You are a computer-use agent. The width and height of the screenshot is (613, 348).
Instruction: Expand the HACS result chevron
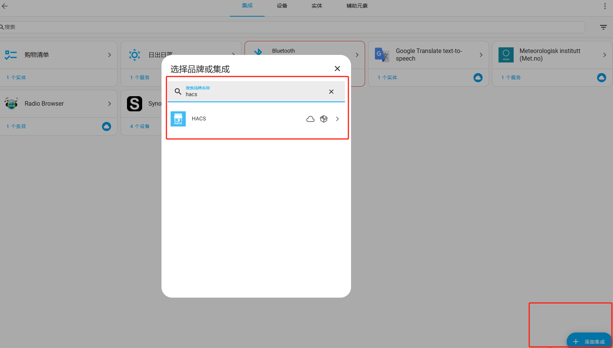pos(337,119)
